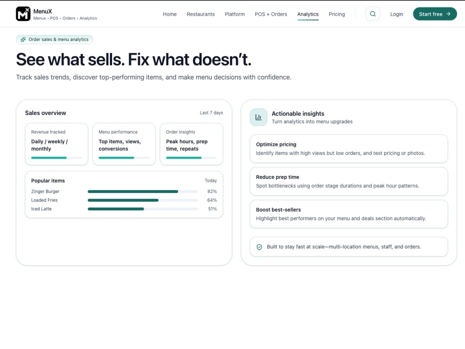Click the 'Actionable insights' heading
The height and width of the screenshot is (349, 465).
pos(298,114)
